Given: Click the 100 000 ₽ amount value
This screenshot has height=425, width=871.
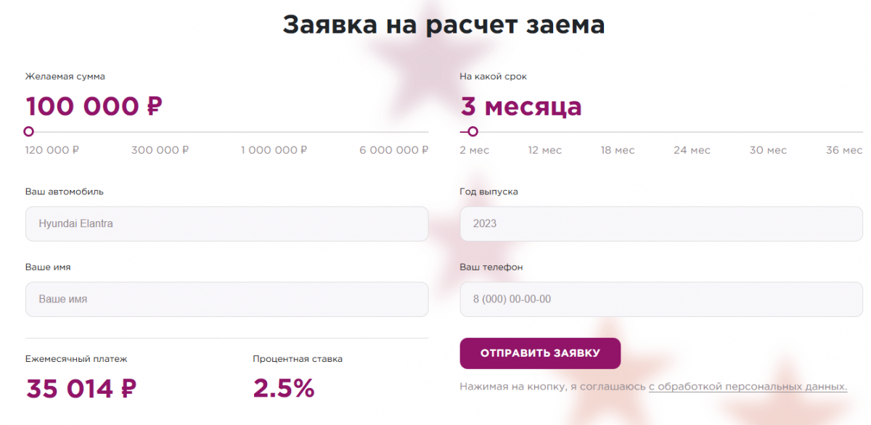Looking at the screenshot, I should pos(94,107).
